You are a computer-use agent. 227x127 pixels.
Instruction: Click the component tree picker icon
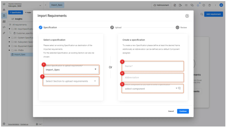(180, 88)
